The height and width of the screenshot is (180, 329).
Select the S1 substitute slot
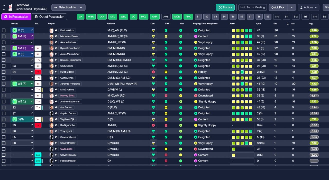(x=198, y=17)
